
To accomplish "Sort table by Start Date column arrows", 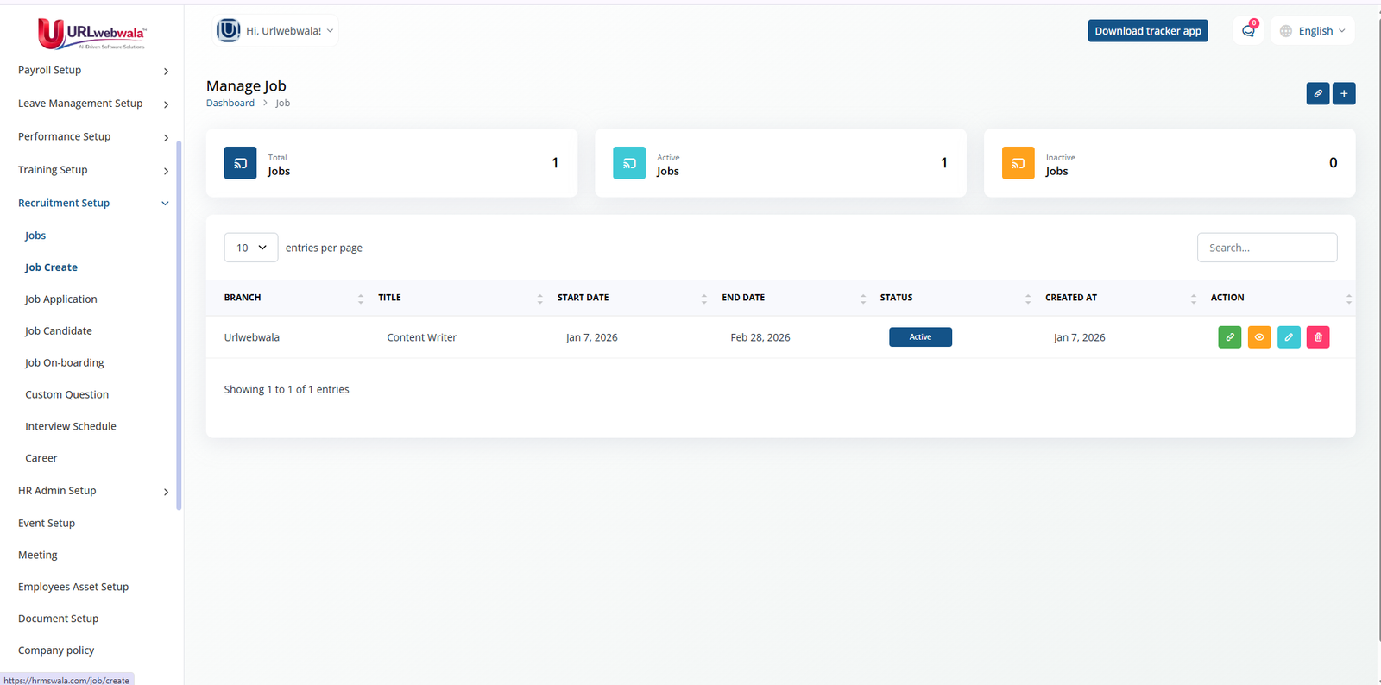I will coord(704,299).
